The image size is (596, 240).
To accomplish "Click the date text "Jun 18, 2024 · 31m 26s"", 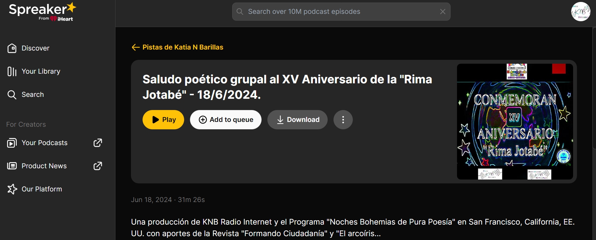I will 168,200.
